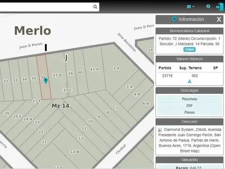The height and width of the screenshot is (169, 225).
Task: Click the teal location pin on parcel 36
Action: point(45,81)
